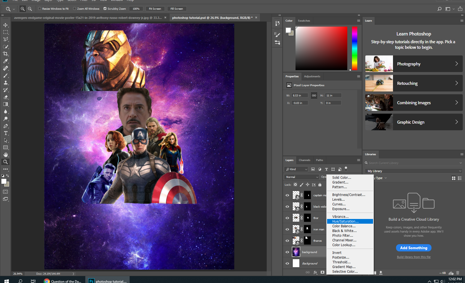Select the Healing Brush tool
This screenshot has height=283, width=465.
[x=6, y=68]
